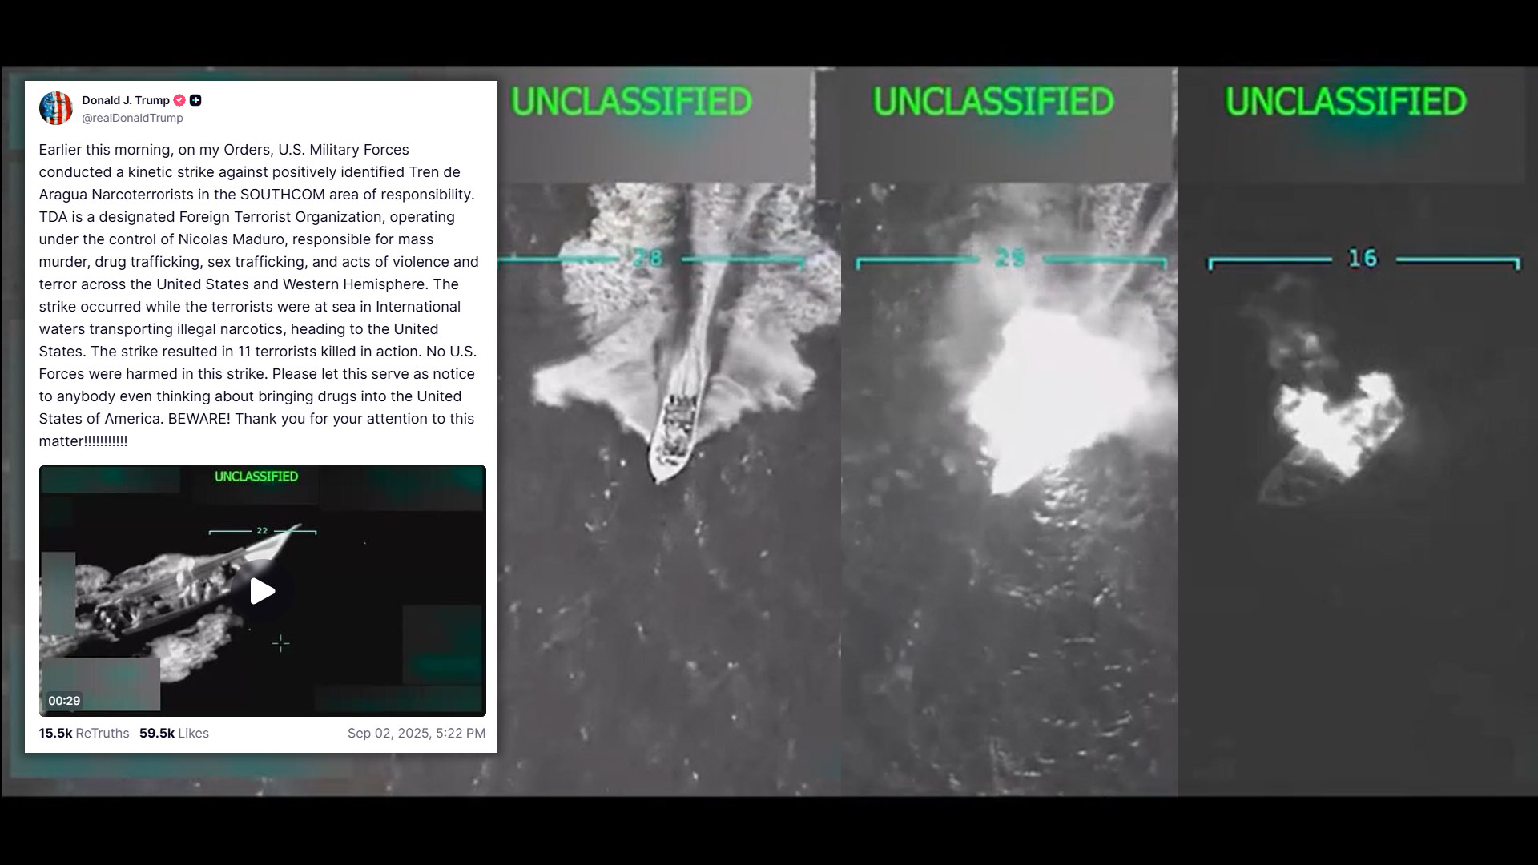
Task: Click the targeting crosshair in the video thumbnail
Action: click(x=281, y=643)
